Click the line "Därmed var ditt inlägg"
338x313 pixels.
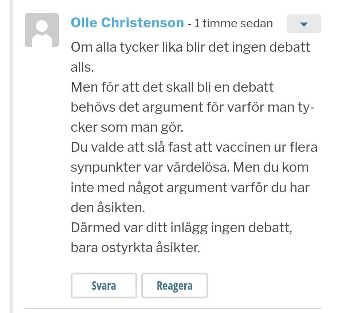pyautogui.click(x=181, y=227)
